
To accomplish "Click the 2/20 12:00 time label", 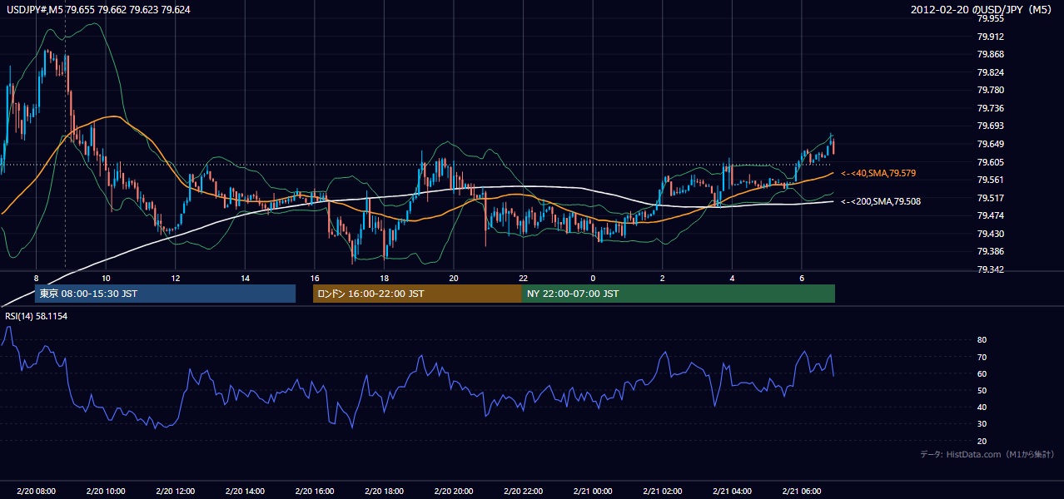I will pyautogui.click(x=176, y=492).
